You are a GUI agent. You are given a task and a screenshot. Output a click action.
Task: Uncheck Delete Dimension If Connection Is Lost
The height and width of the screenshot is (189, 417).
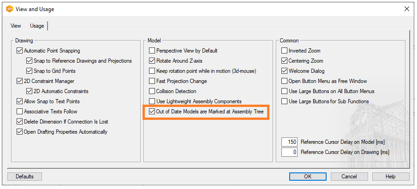[x=19, y=122]
